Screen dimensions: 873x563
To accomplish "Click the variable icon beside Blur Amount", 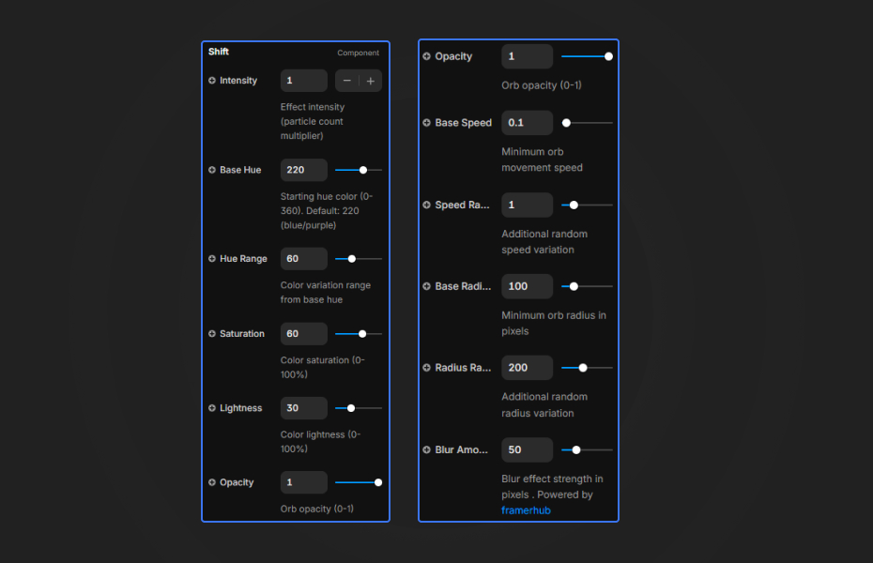I will pos(428,449).
